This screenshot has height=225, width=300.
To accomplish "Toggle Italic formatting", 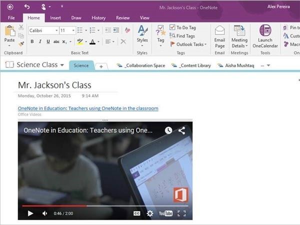I will pos(40,41).
